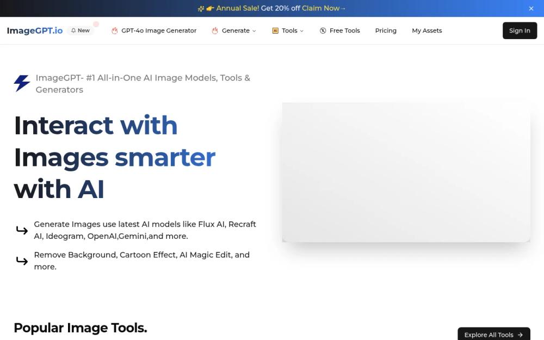Click the ImageGPT.io logo

pyautogui.click(x=35, y=30)
